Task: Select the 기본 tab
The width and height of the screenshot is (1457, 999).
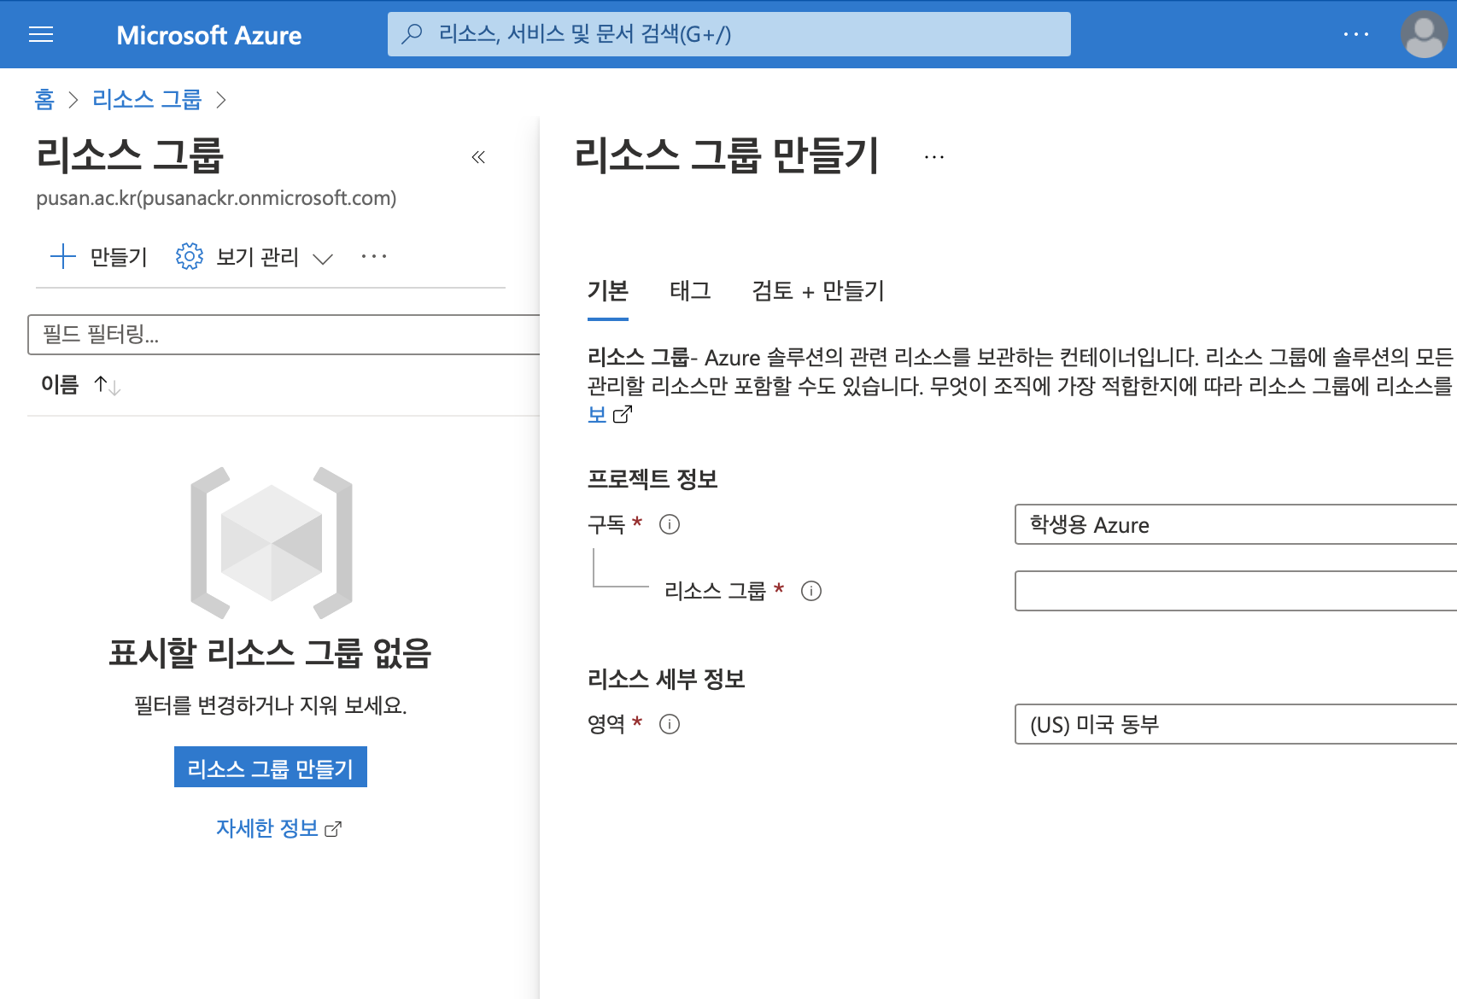Action: [x=608, y=291]
